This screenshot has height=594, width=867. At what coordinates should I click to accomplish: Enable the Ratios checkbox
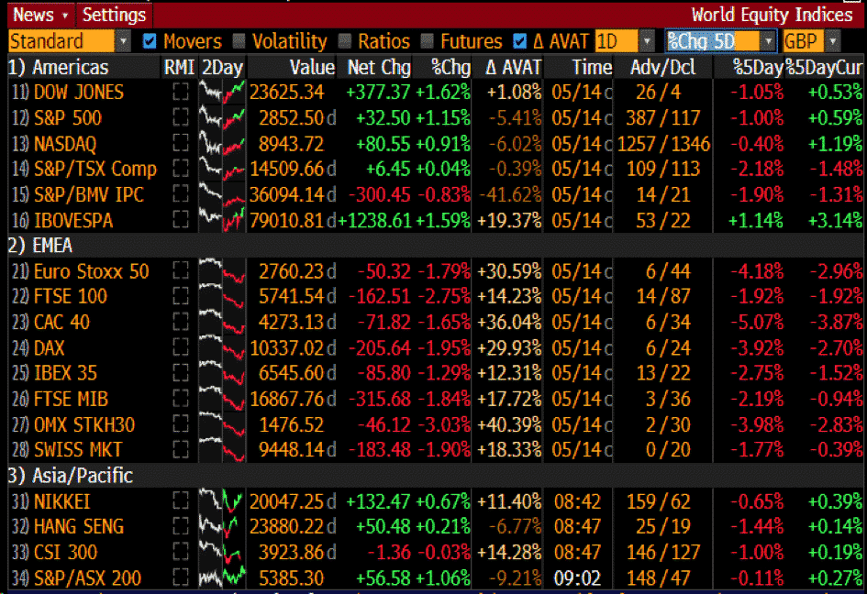point(344,41)
